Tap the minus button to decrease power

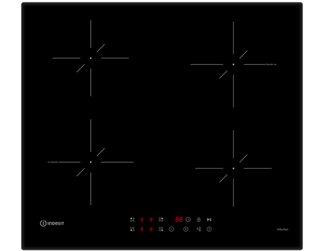(x=172, y=229)
